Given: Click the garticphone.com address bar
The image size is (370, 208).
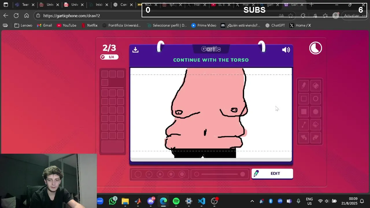Looking at the screenshot, I should click(156, 16).
